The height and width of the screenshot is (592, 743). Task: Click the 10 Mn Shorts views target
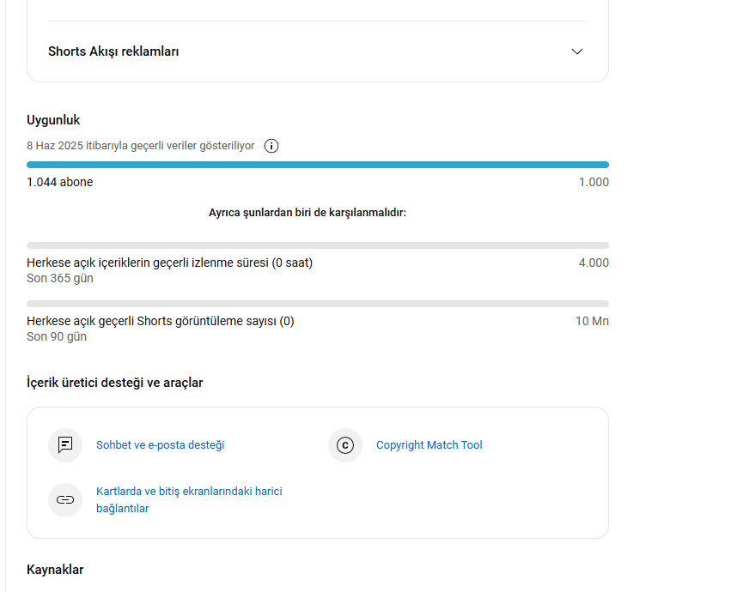[592, 321]
